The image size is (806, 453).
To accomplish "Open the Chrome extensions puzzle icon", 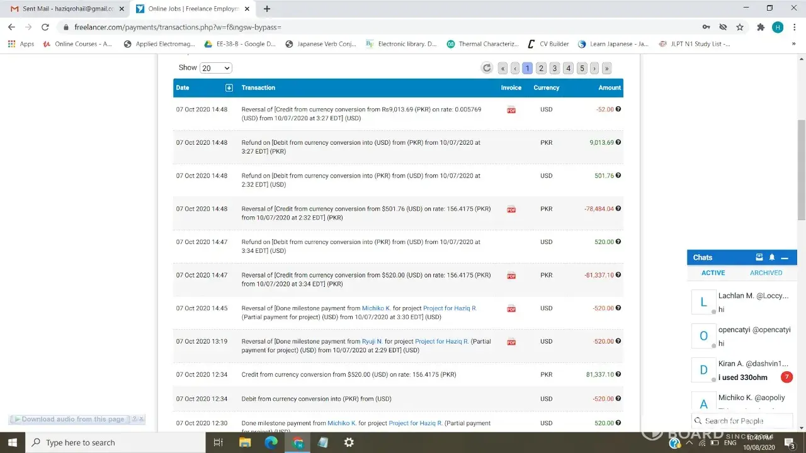I will click(x=761, y=27).
